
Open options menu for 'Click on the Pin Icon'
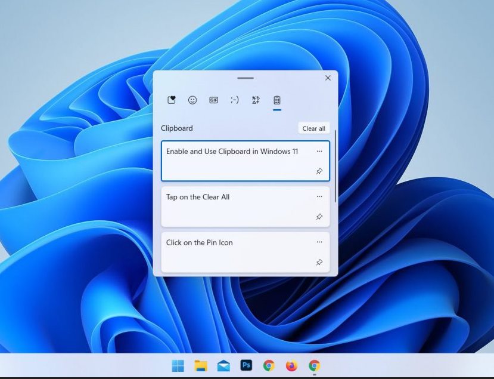click(x=319, y=242)
